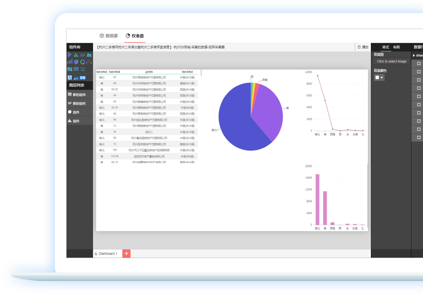Screen dimensions: 423x294
Task: Insert a text component with the A icon
Action: pyautogui.click(x=69, y=78)
